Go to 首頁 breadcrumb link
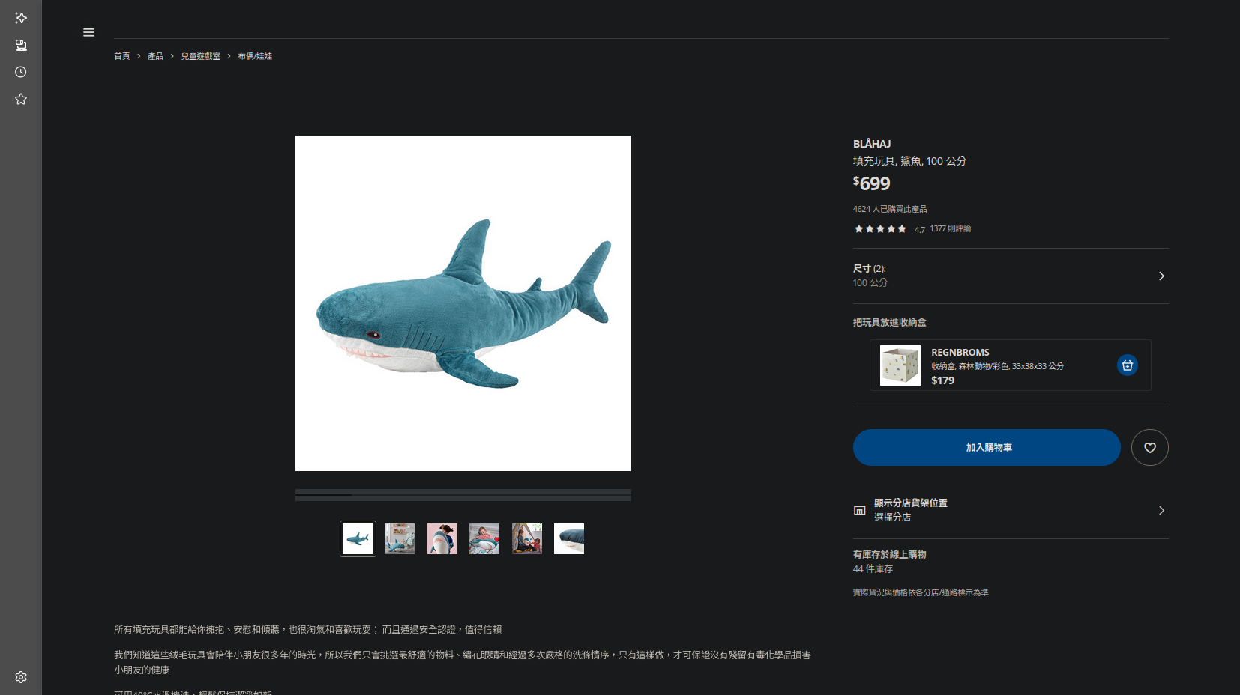This screenshot has height=695, width=1240. (x=121, y=56)
